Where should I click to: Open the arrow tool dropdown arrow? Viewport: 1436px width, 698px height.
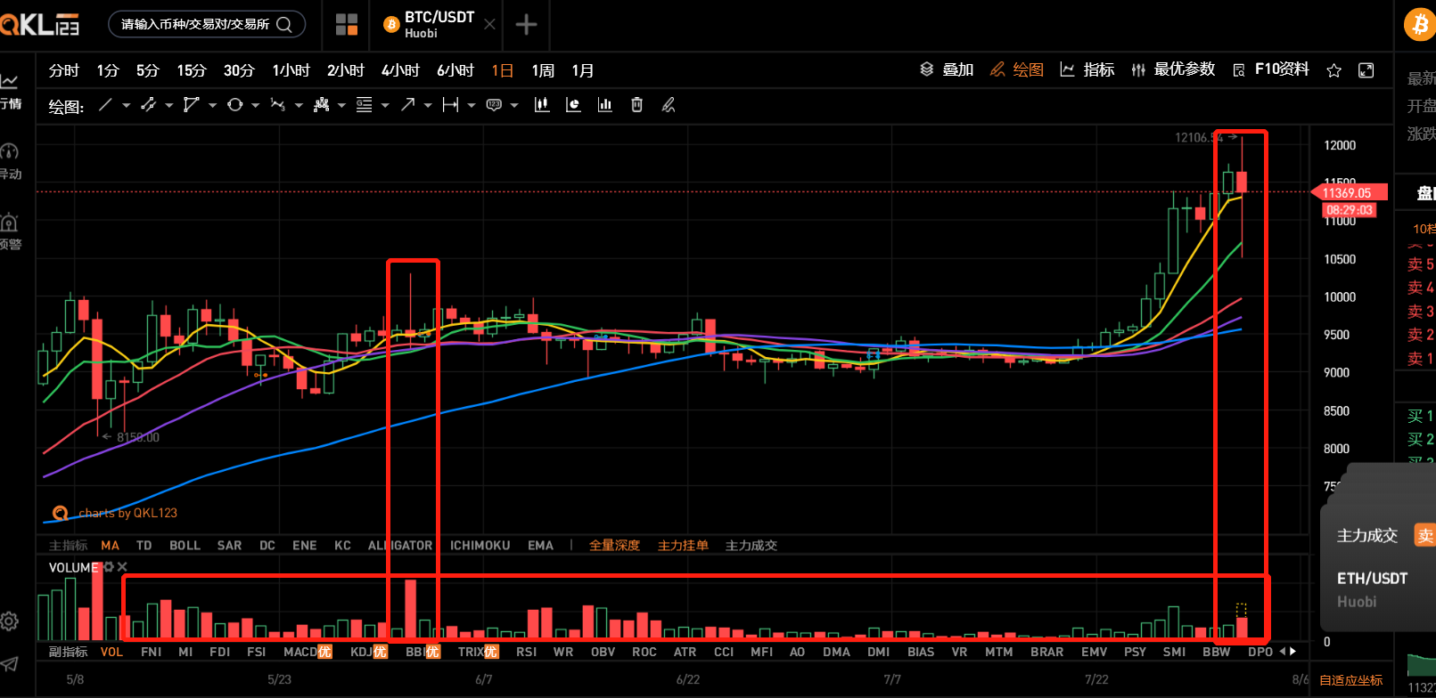(x=428, y=106)
